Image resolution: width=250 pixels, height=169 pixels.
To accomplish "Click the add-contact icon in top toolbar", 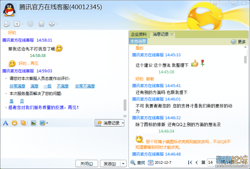I will [7, 24].
